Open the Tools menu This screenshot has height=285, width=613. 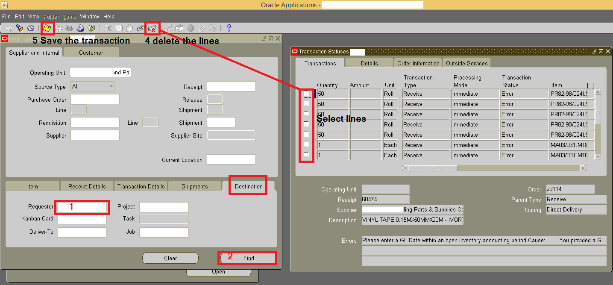[x=70, y=17]
